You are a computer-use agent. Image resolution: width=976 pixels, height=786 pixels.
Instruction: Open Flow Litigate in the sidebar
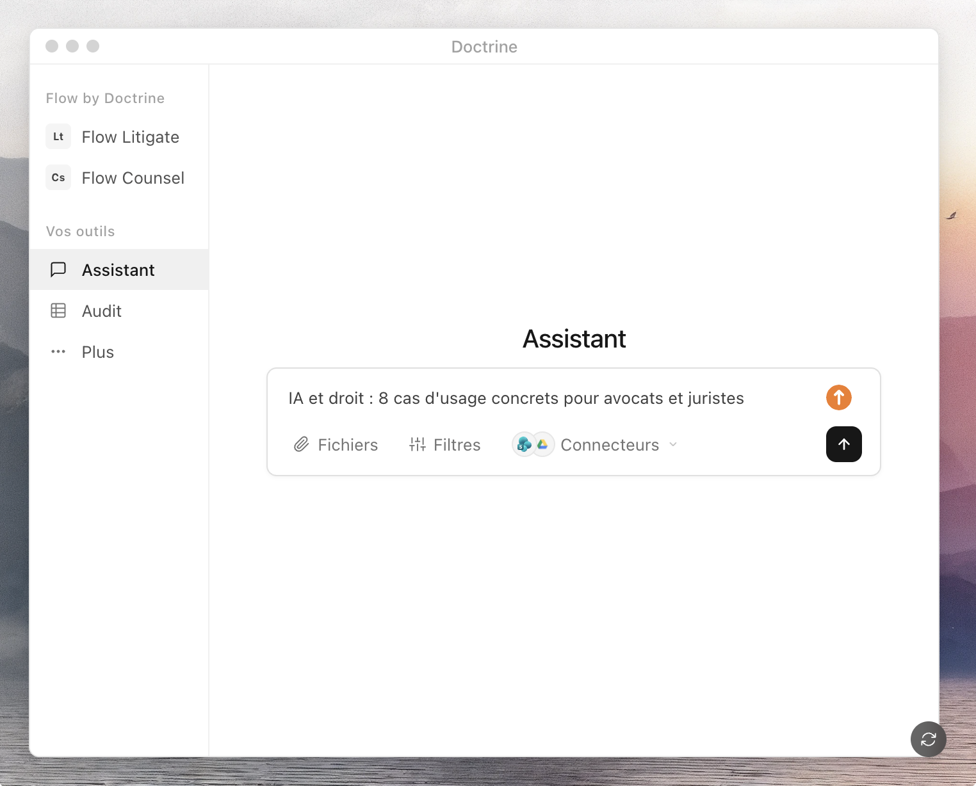(x=119, y=137)
